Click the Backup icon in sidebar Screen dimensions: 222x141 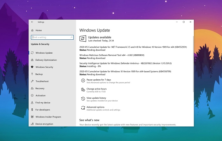click(32, 74)
